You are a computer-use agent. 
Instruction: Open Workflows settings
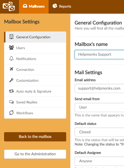[x=35, y=113]
